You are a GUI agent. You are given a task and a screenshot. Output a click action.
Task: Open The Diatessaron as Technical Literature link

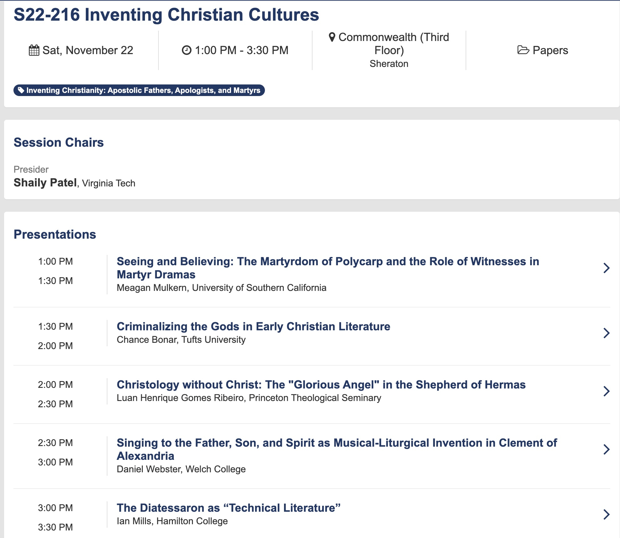pyautogui.click(x=228, y=508)
